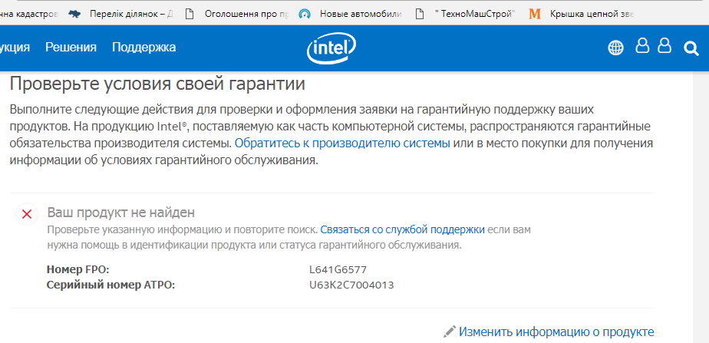Viewport: 709px width, 343px height.
Task: Open the Решения menu
Action: pos(71,48)
